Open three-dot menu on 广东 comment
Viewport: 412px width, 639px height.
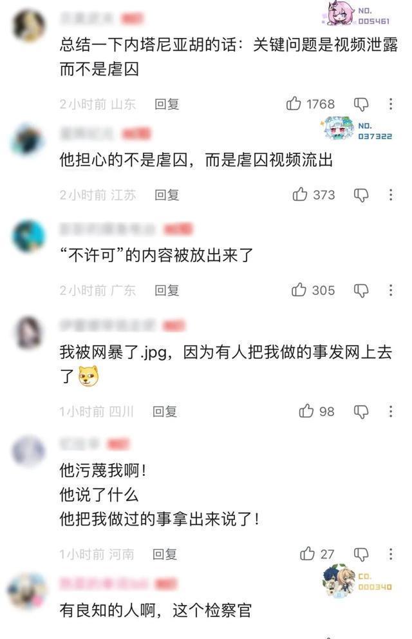(390, 290)
